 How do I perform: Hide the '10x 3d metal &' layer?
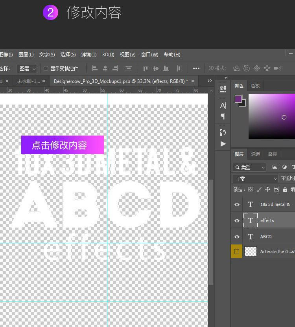[237, 204]
